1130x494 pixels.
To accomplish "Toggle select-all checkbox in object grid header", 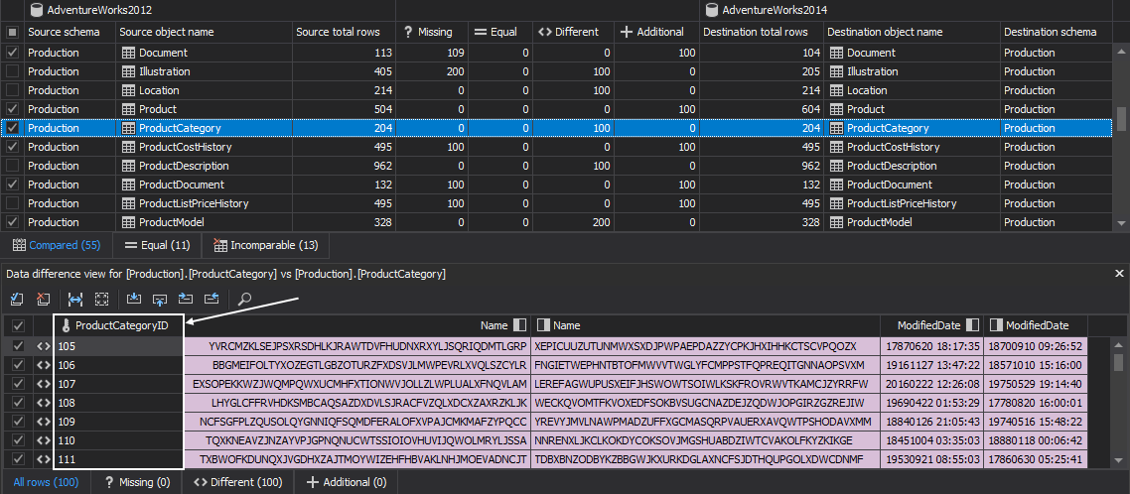I will [12, 32].
